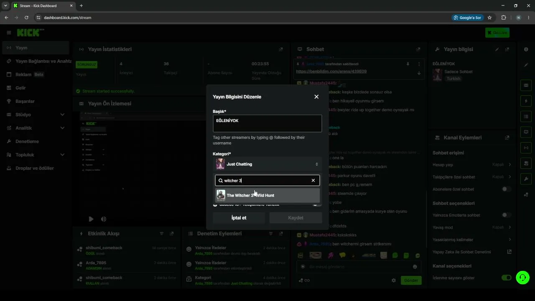Open the browser extensions menu

(504, 18)
